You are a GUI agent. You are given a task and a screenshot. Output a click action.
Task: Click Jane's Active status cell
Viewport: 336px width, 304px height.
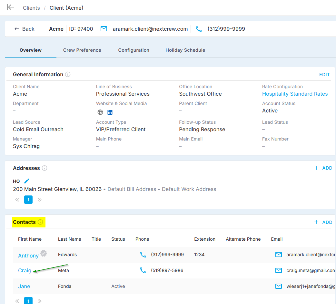coord(118,287)
